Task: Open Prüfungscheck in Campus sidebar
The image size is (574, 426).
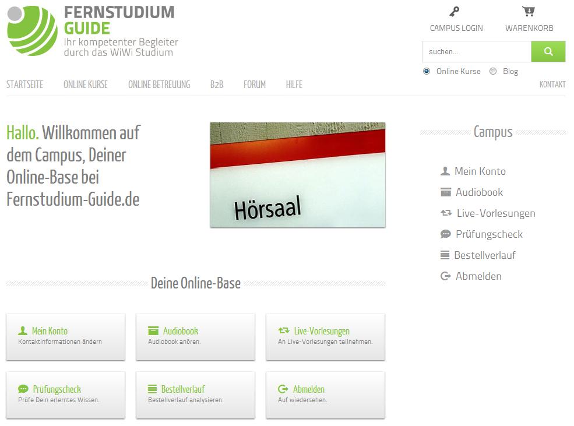Action: tap(489, 234)
